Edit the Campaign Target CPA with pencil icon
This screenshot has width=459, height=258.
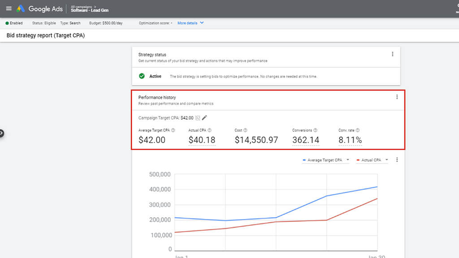pos(205,118)
